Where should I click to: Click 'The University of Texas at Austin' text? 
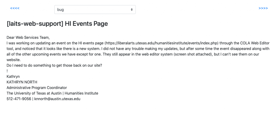[34, 93]
